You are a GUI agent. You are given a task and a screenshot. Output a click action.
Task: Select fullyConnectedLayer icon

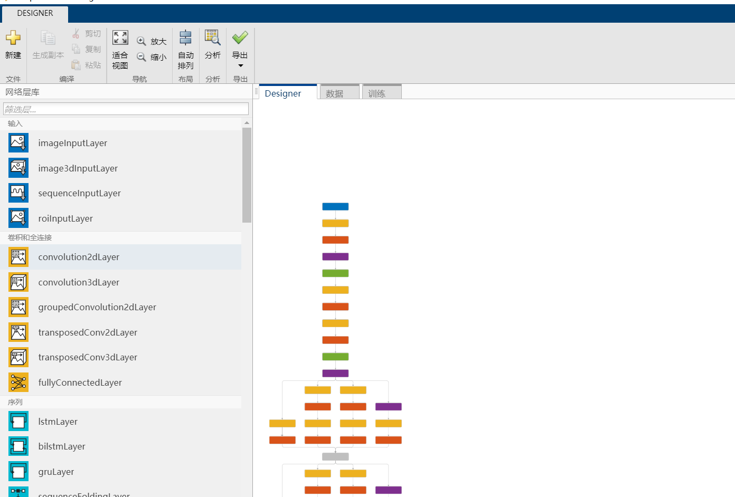point(18,383)
